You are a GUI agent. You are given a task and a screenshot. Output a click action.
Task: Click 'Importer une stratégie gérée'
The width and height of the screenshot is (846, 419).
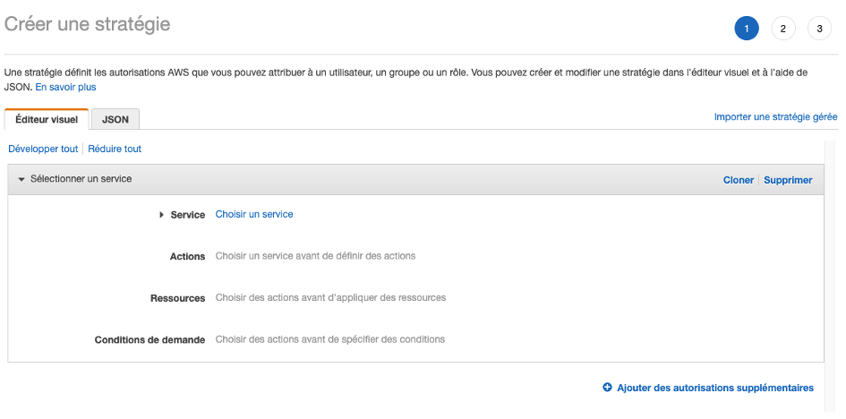[x=775, y=116]
